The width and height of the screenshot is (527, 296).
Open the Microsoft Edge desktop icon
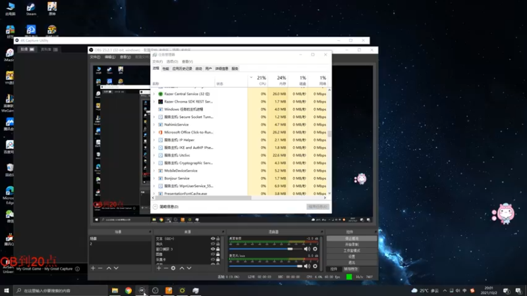tap(9, 195)
